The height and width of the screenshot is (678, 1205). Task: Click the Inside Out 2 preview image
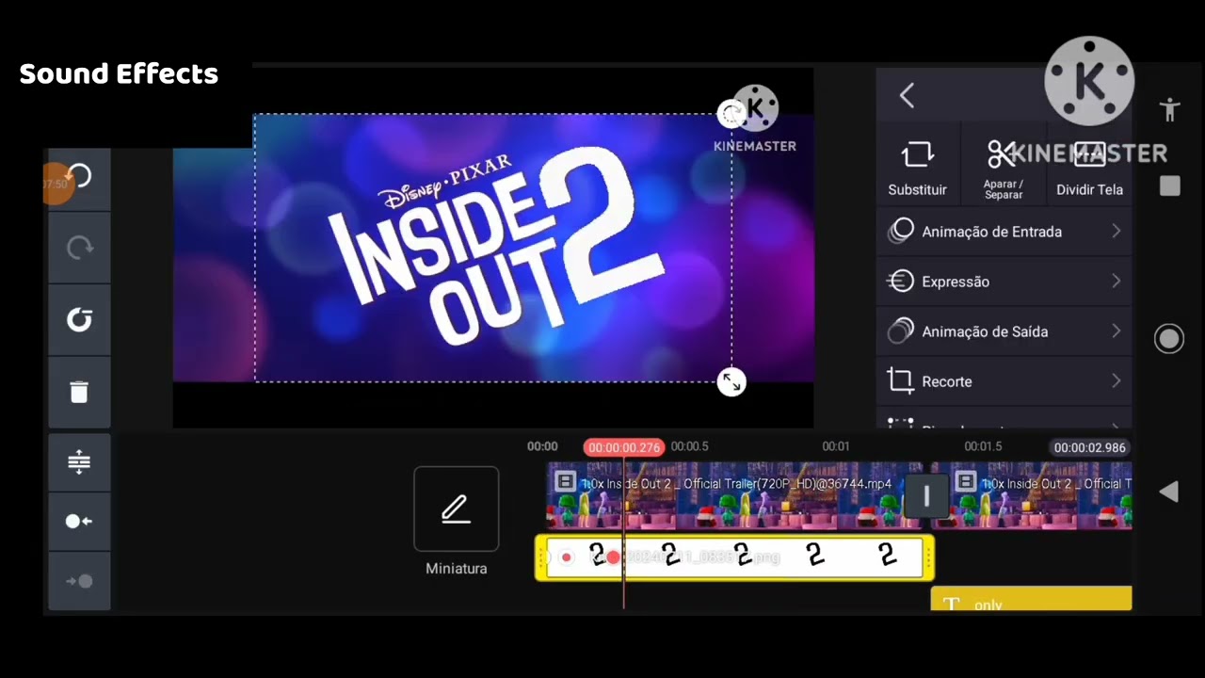point(492,249)
